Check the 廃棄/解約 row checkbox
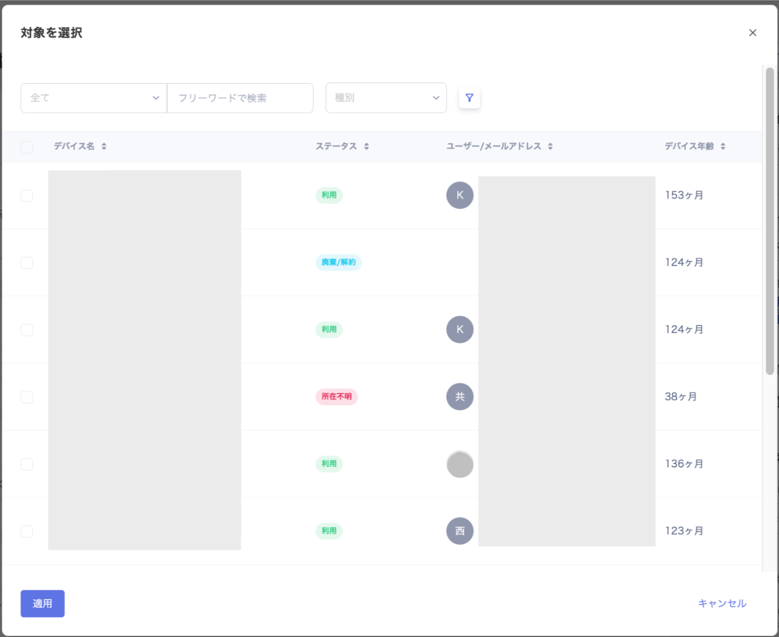 click(27, 263)
